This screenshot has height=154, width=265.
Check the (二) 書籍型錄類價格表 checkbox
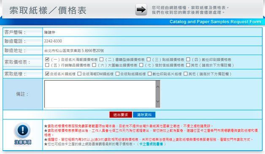101,59
